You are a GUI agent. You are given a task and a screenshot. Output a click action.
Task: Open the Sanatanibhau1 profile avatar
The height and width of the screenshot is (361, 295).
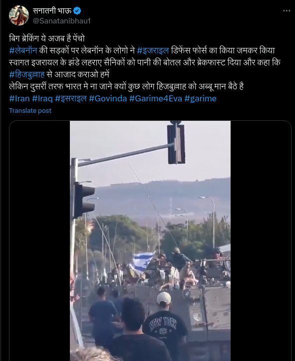click(x=19, y=15)
